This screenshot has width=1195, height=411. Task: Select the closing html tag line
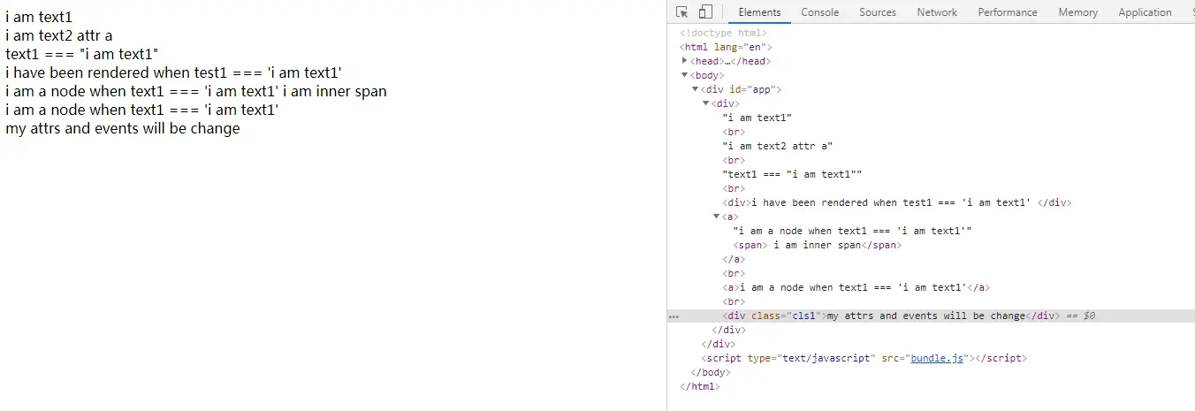coord(700,386)
